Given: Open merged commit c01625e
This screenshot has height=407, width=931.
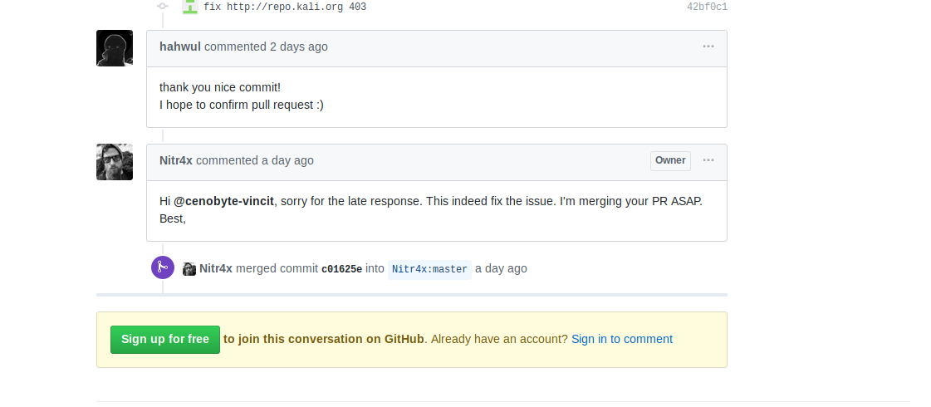Looking at the screenshot, I should click(341, 269).
